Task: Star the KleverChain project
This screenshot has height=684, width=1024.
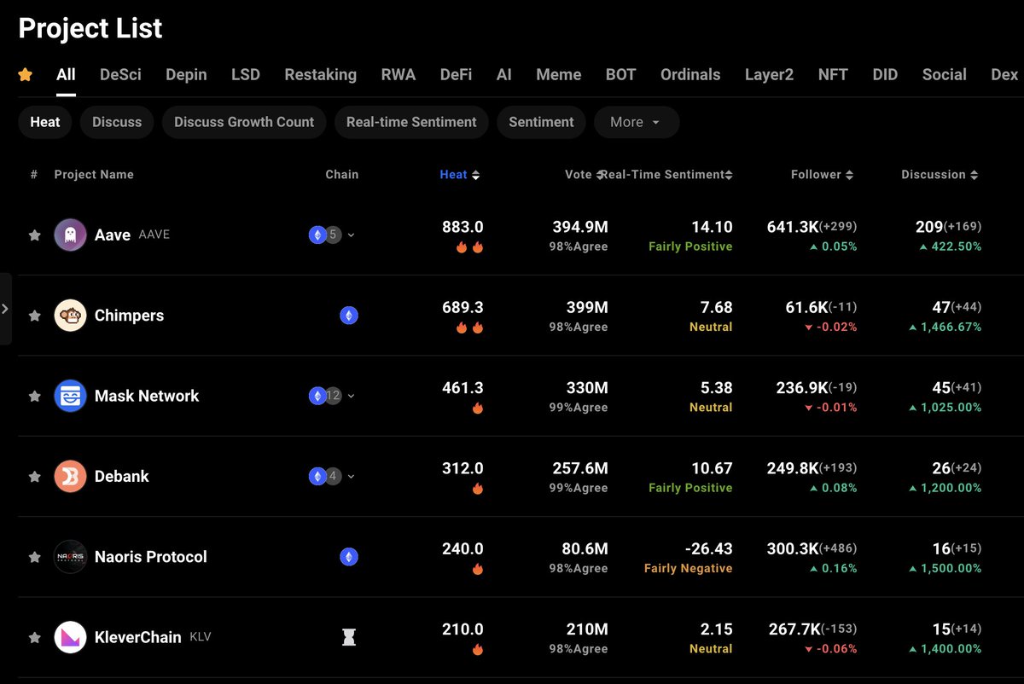Action: point(35,637)
